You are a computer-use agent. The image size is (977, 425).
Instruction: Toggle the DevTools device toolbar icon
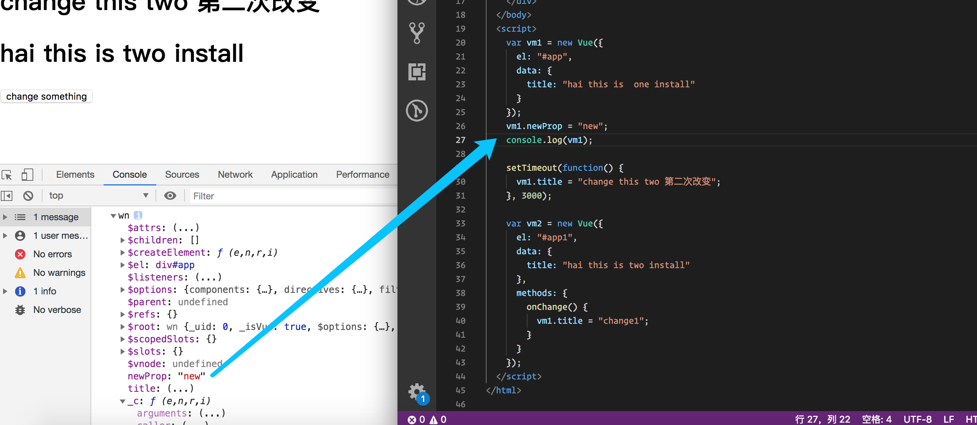click(27, 175)
